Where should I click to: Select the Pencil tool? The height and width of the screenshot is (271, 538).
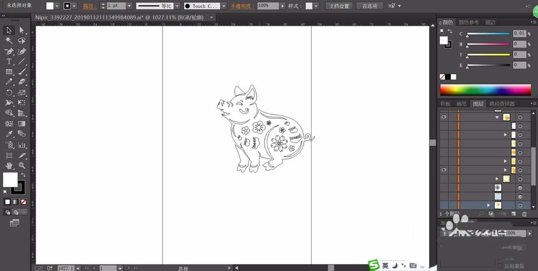[9, 82]
